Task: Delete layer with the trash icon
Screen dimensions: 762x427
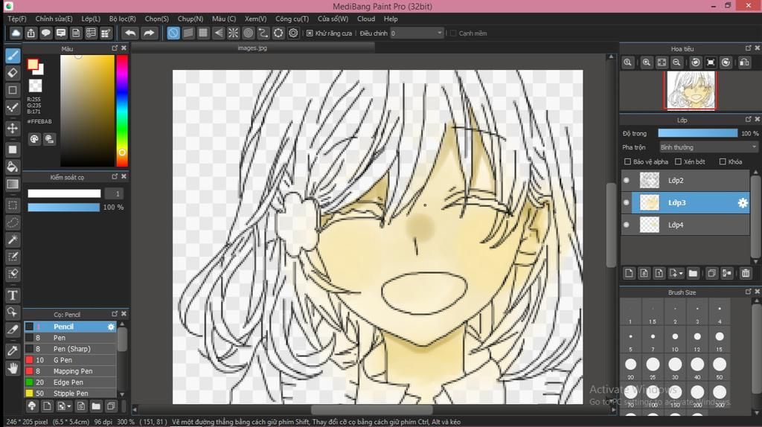Action: tap(746, 273)
